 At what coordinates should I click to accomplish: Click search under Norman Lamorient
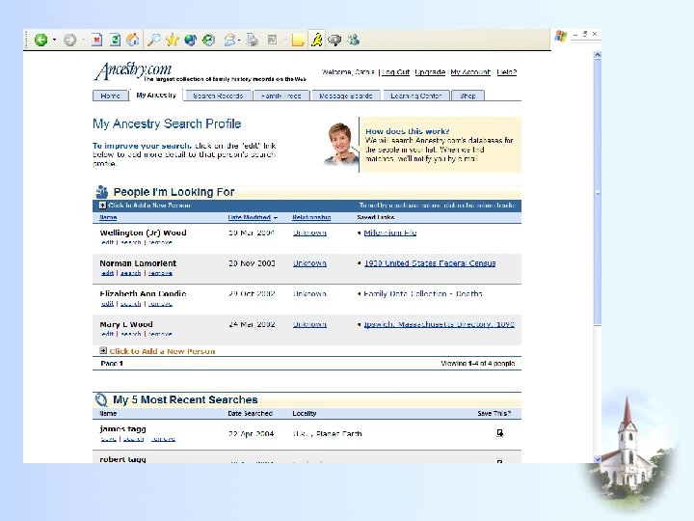[130, 273]
